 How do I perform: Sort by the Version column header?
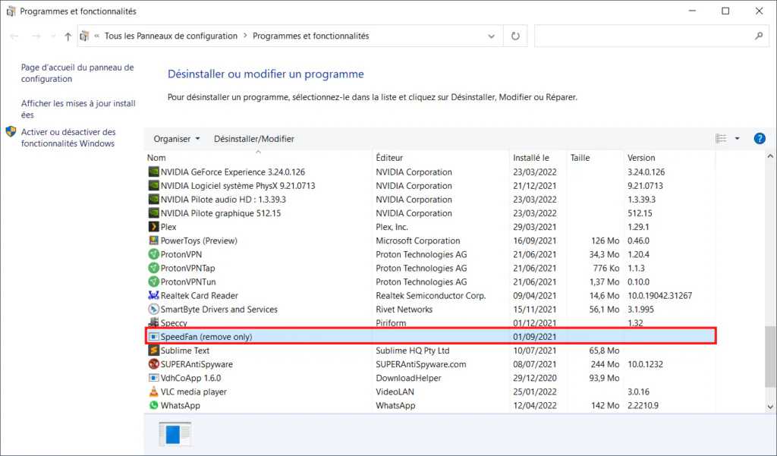pyautogui.click(x=669, y=158)
